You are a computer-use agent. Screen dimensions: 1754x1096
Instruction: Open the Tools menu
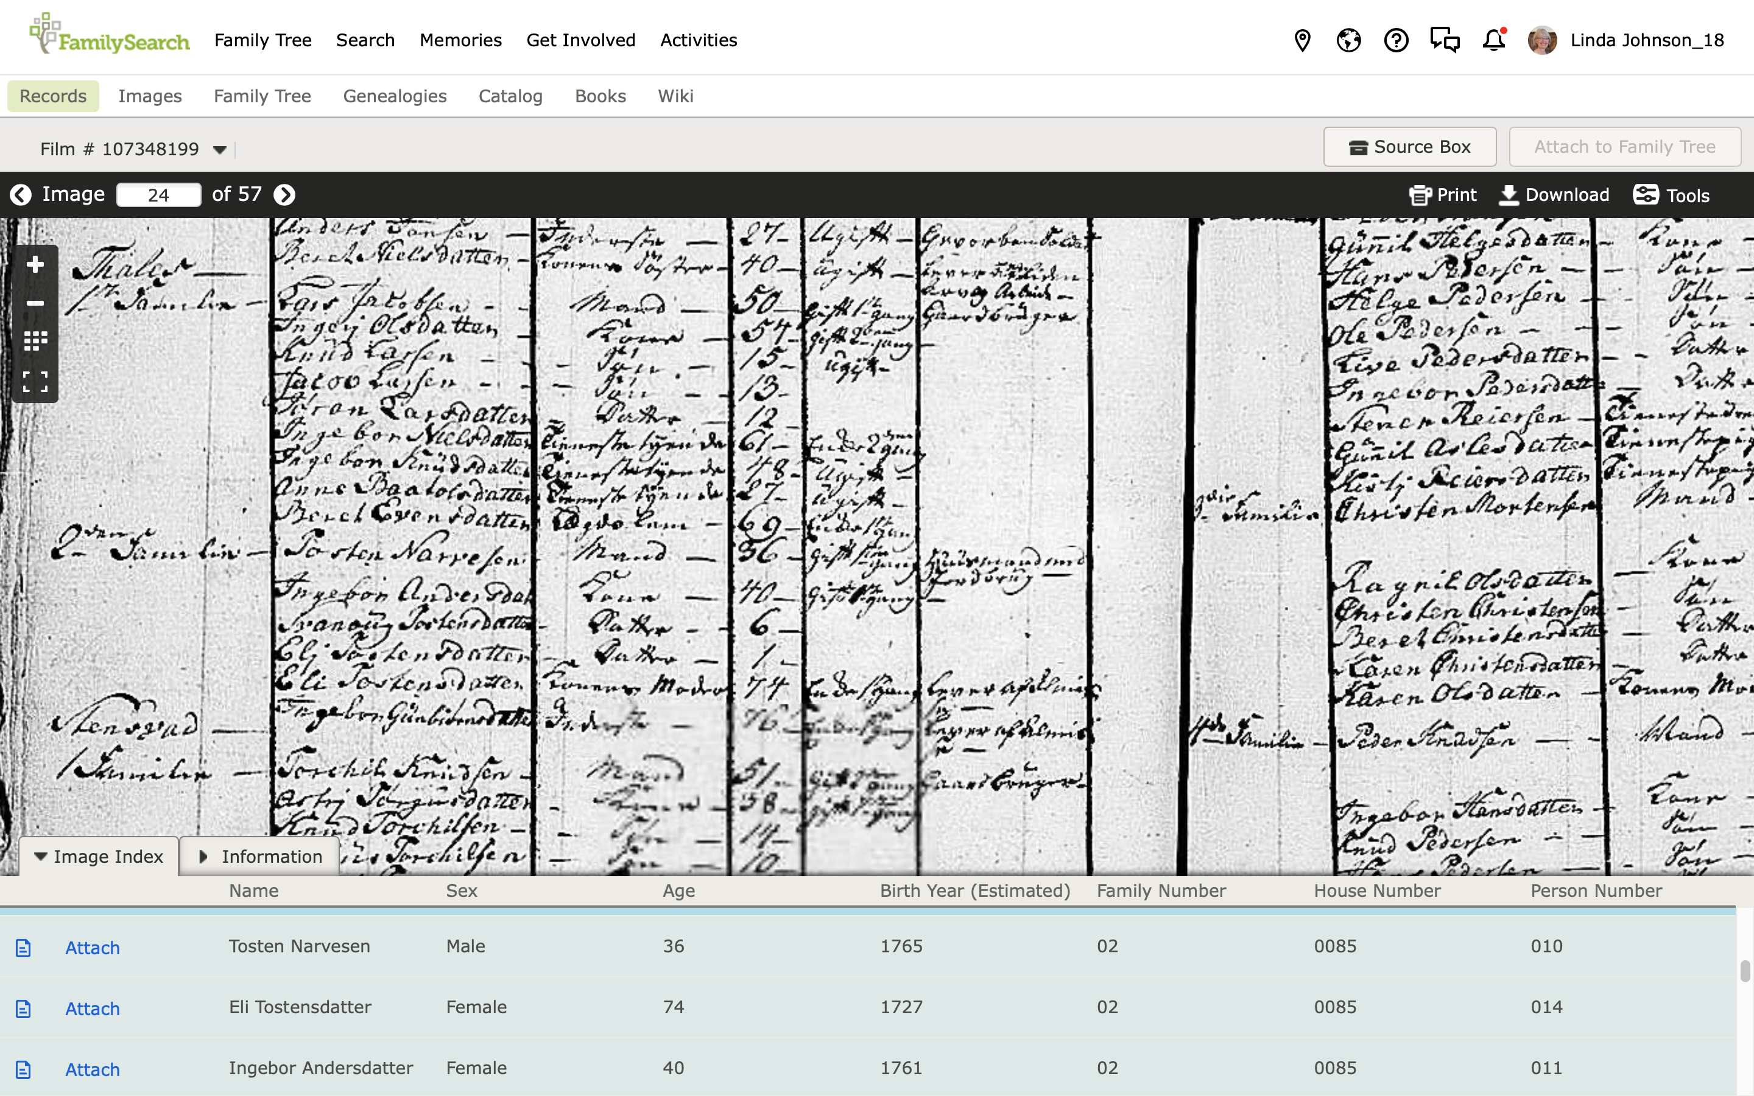point(1671,195)
